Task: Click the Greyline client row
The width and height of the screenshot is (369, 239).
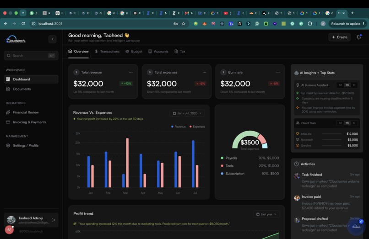Action: click(x=327, y=145)
